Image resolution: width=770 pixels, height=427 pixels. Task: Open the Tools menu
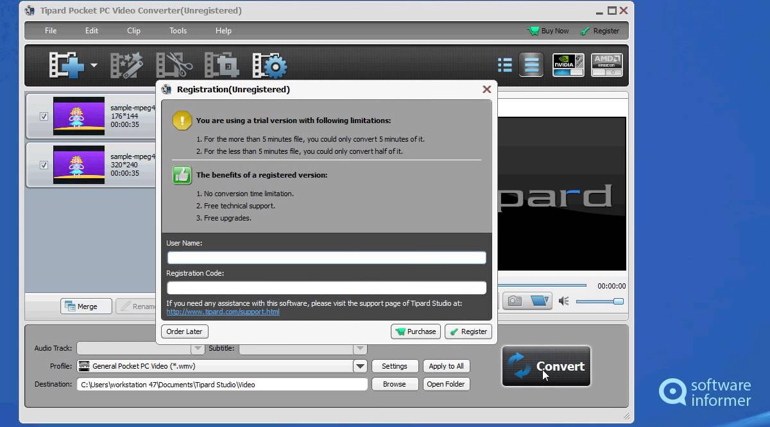pos(178,31)
